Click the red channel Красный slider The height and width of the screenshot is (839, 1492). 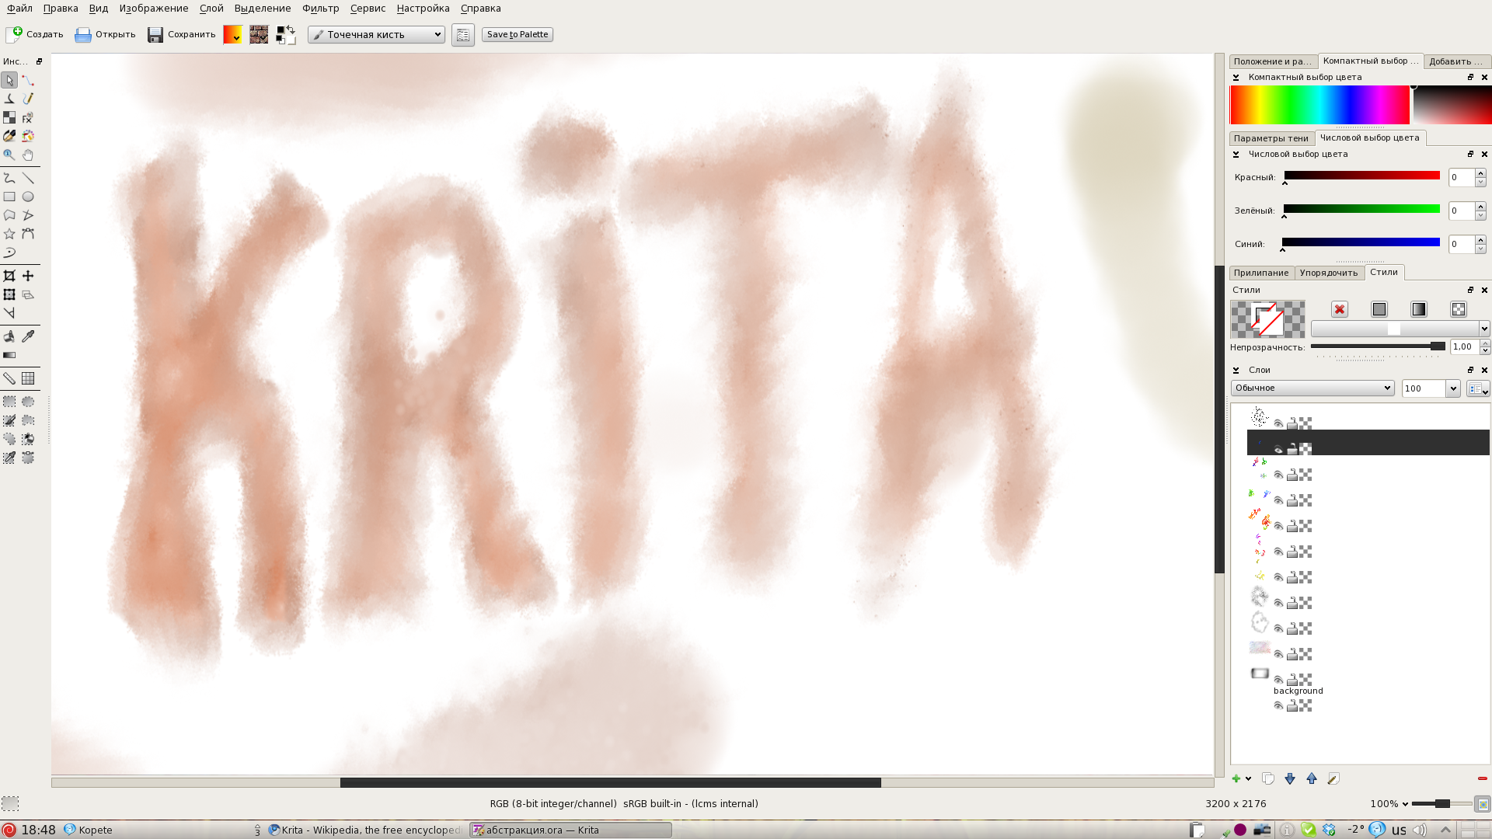[x=1361, y=176]
